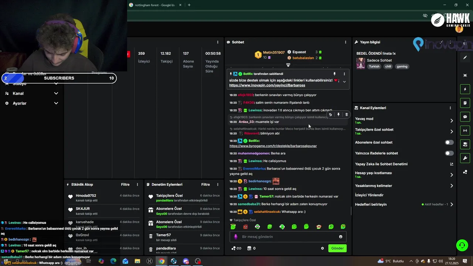Open the weather widget showing 5°C Bulutlu
The height and width of the screenshot is (266, 473).
click(391, 261)
